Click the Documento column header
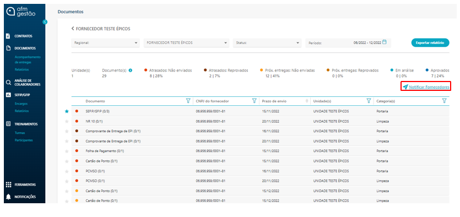 coord(95,101)
